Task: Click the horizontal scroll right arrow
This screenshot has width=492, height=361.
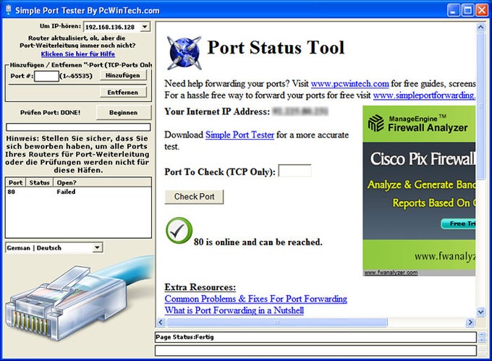Action: tap(470, 322)
